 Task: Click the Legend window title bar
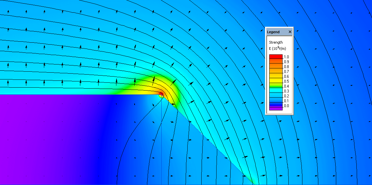[279, 32]
